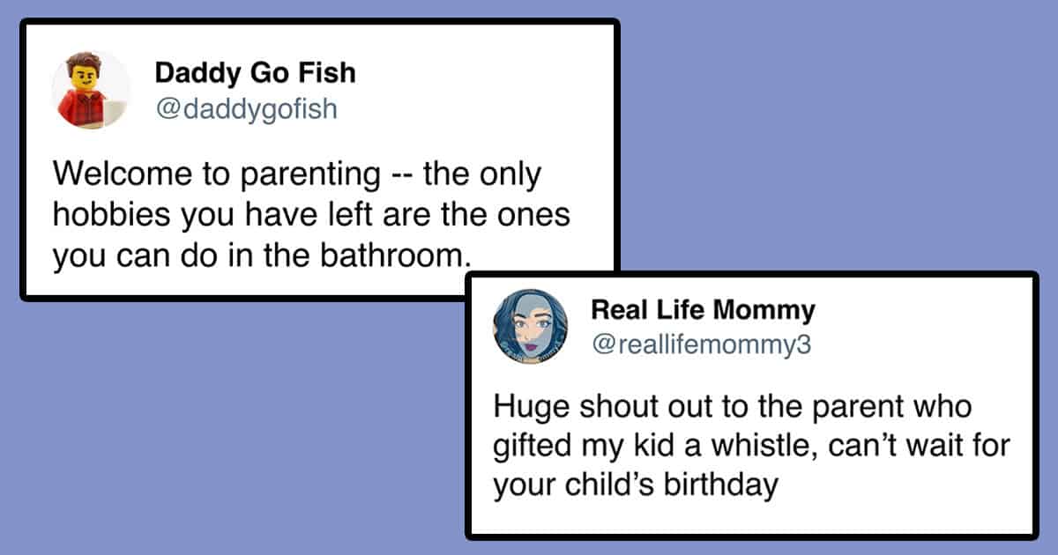Viewport: 1058px width, 555px height.
Task: Open the Daddy Go Fish display name
Action: tap(256, 72)
